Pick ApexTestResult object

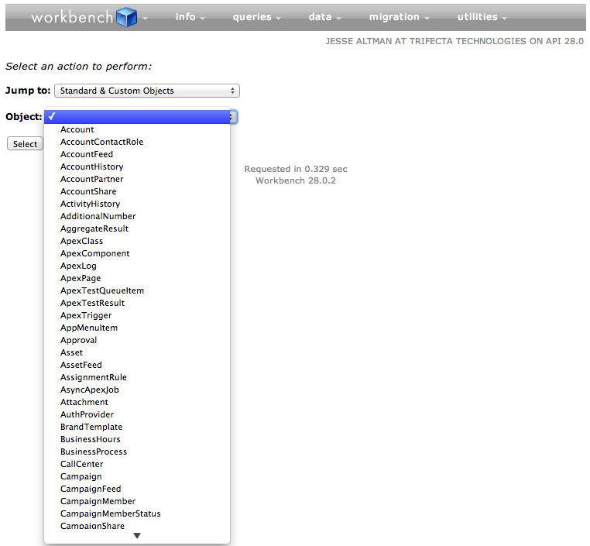(x=137, y=304)
